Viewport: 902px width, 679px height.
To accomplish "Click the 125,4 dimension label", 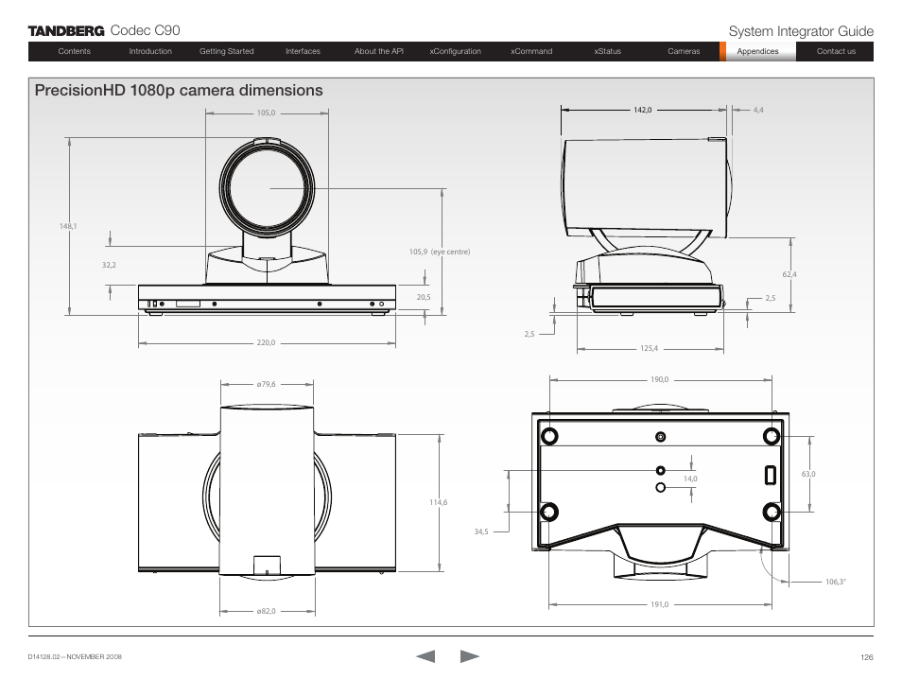I will 649,348.
